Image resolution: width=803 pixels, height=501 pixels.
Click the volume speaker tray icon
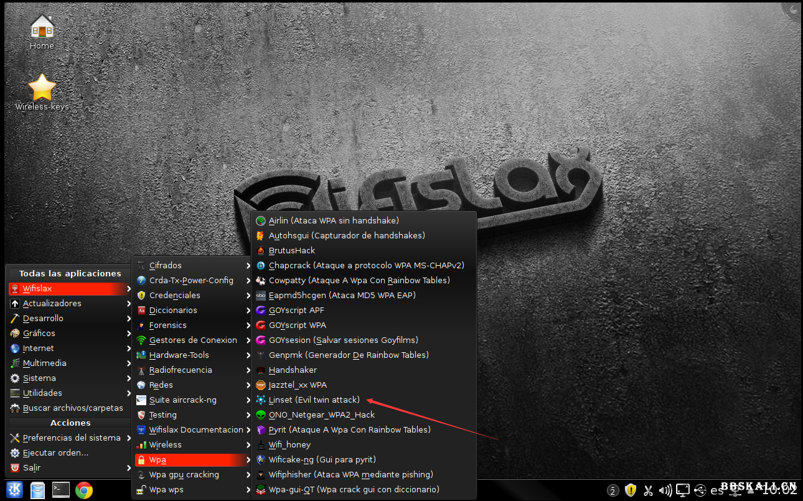point(665,490)
